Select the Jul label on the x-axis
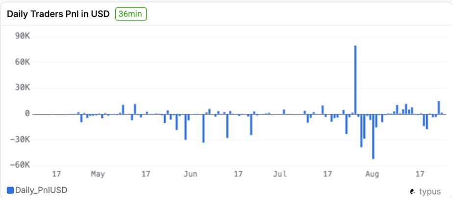The image size is (452, 198). 280,174
